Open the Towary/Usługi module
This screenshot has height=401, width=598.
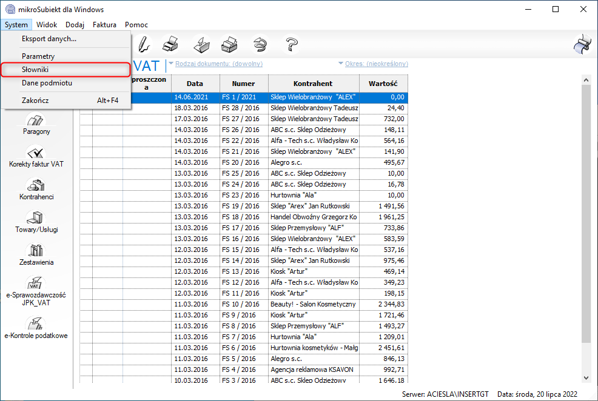tap(37, 220)
